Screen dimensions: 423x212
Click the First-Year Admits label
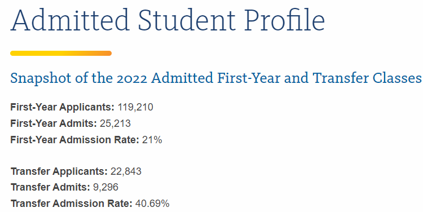(x=54, y=123)
